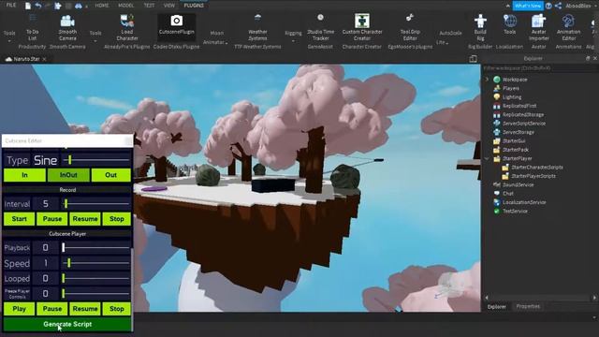Open the FILE menu

click(11, 6)
